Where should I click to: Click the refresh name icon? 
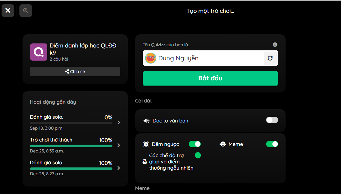(x=270, y=58)
